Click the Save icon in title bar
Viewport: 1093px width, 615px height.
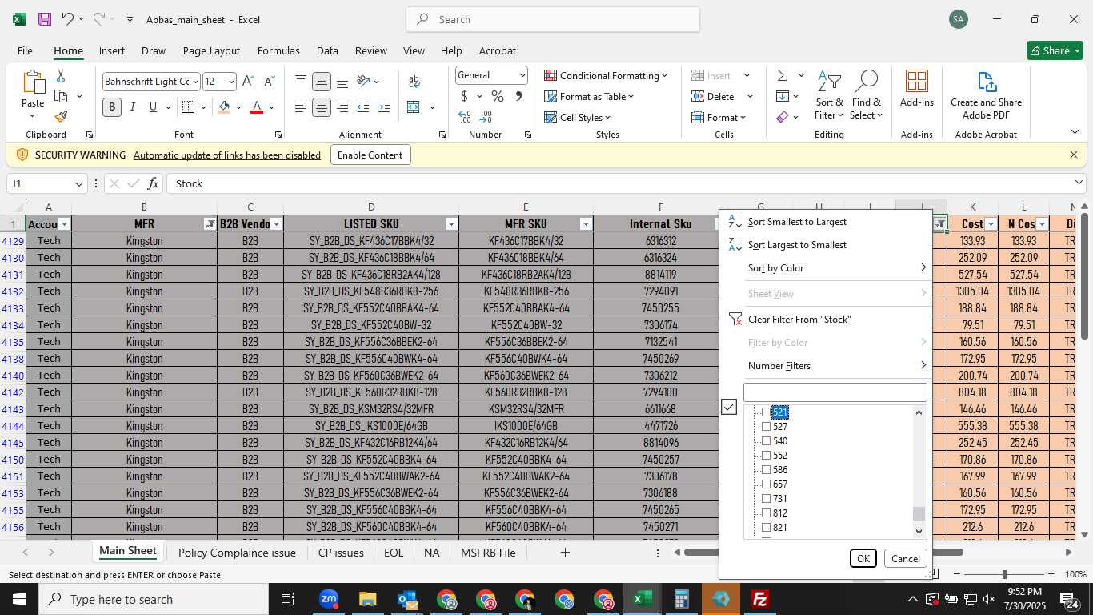[45, 19]
